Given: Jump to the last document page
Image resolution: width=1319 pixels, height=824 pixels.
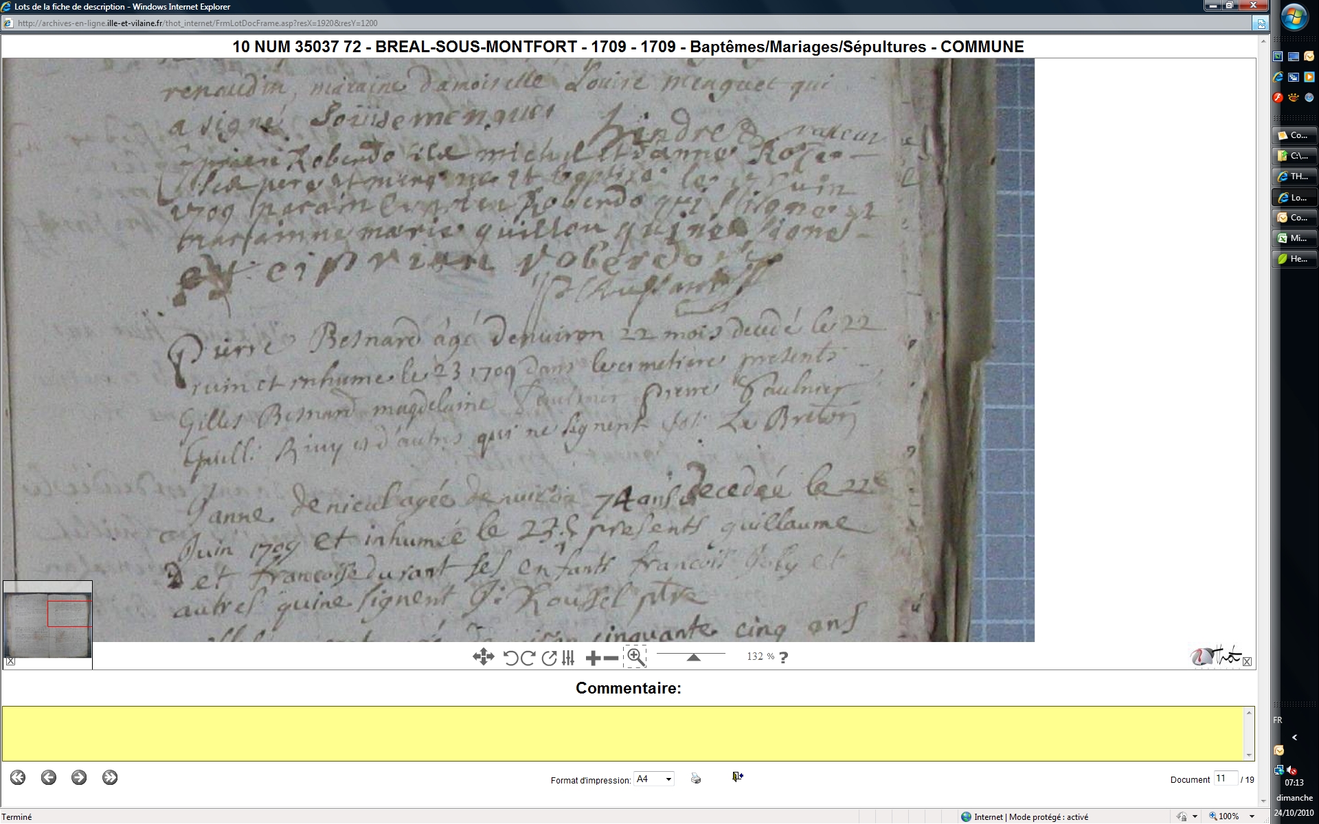Looking at the screenshot, I should 110,777.
